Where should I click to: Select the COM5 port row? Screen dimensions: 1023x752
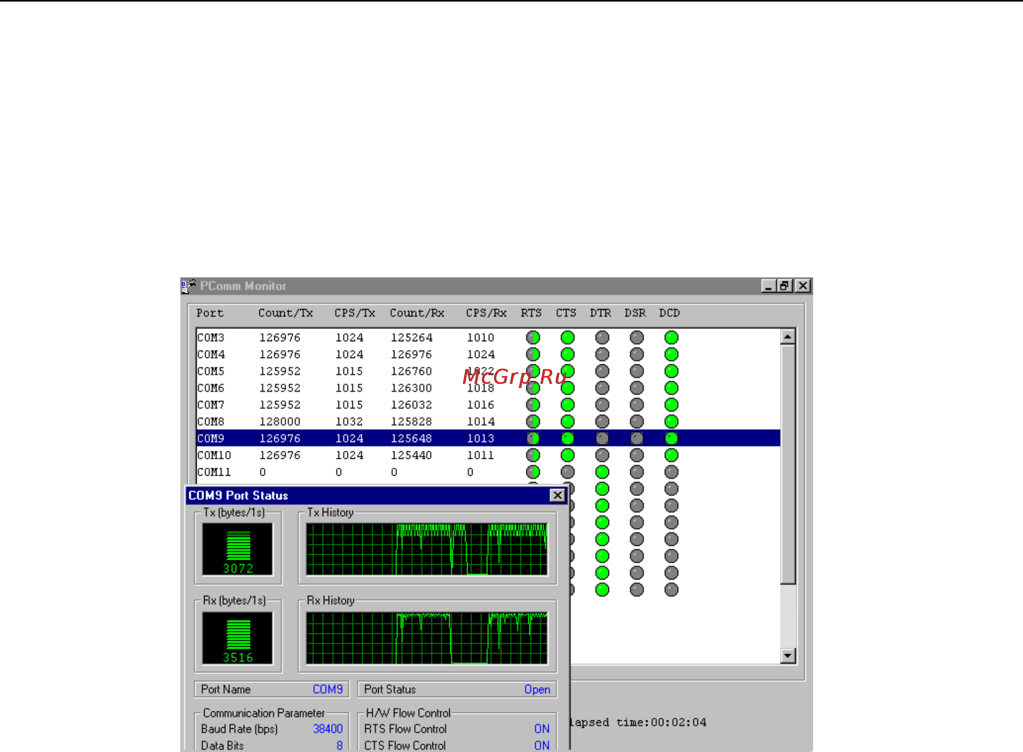[488, 371]
